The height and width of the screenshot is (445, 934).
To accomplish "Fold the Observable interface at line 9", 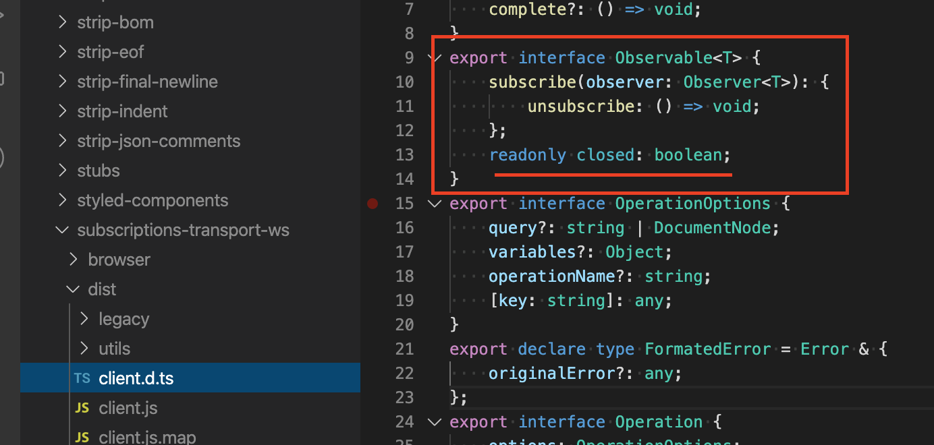I will [435, 57].
